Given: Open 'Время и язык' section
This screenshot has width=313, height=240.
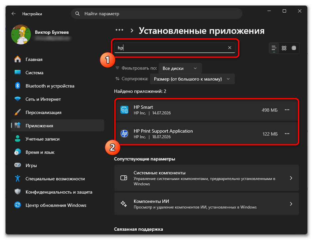Looking at the screenshot, I should [58, 152].
